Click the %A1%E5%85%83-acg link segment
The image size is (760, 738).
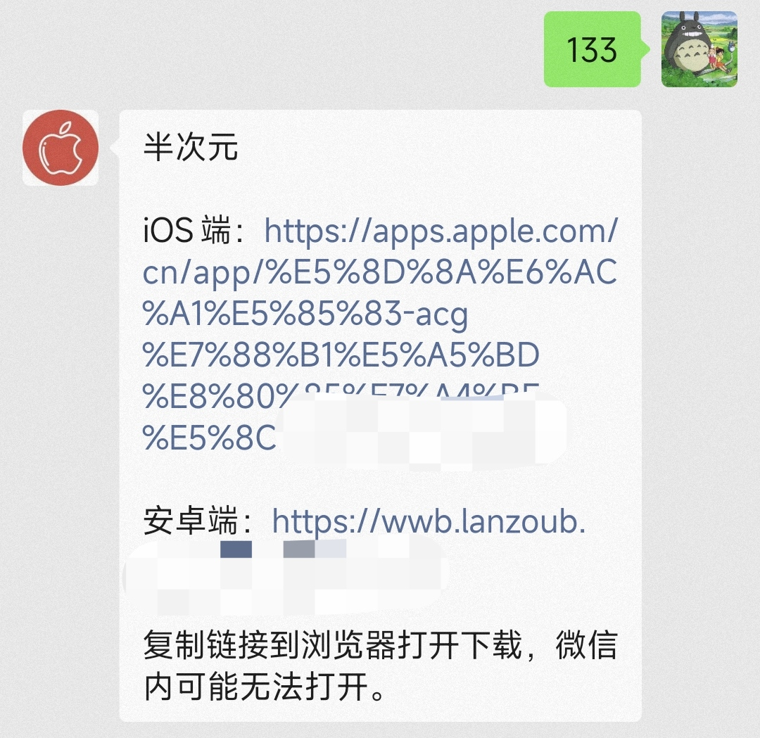pyautogui.click(x=306, y=314)
